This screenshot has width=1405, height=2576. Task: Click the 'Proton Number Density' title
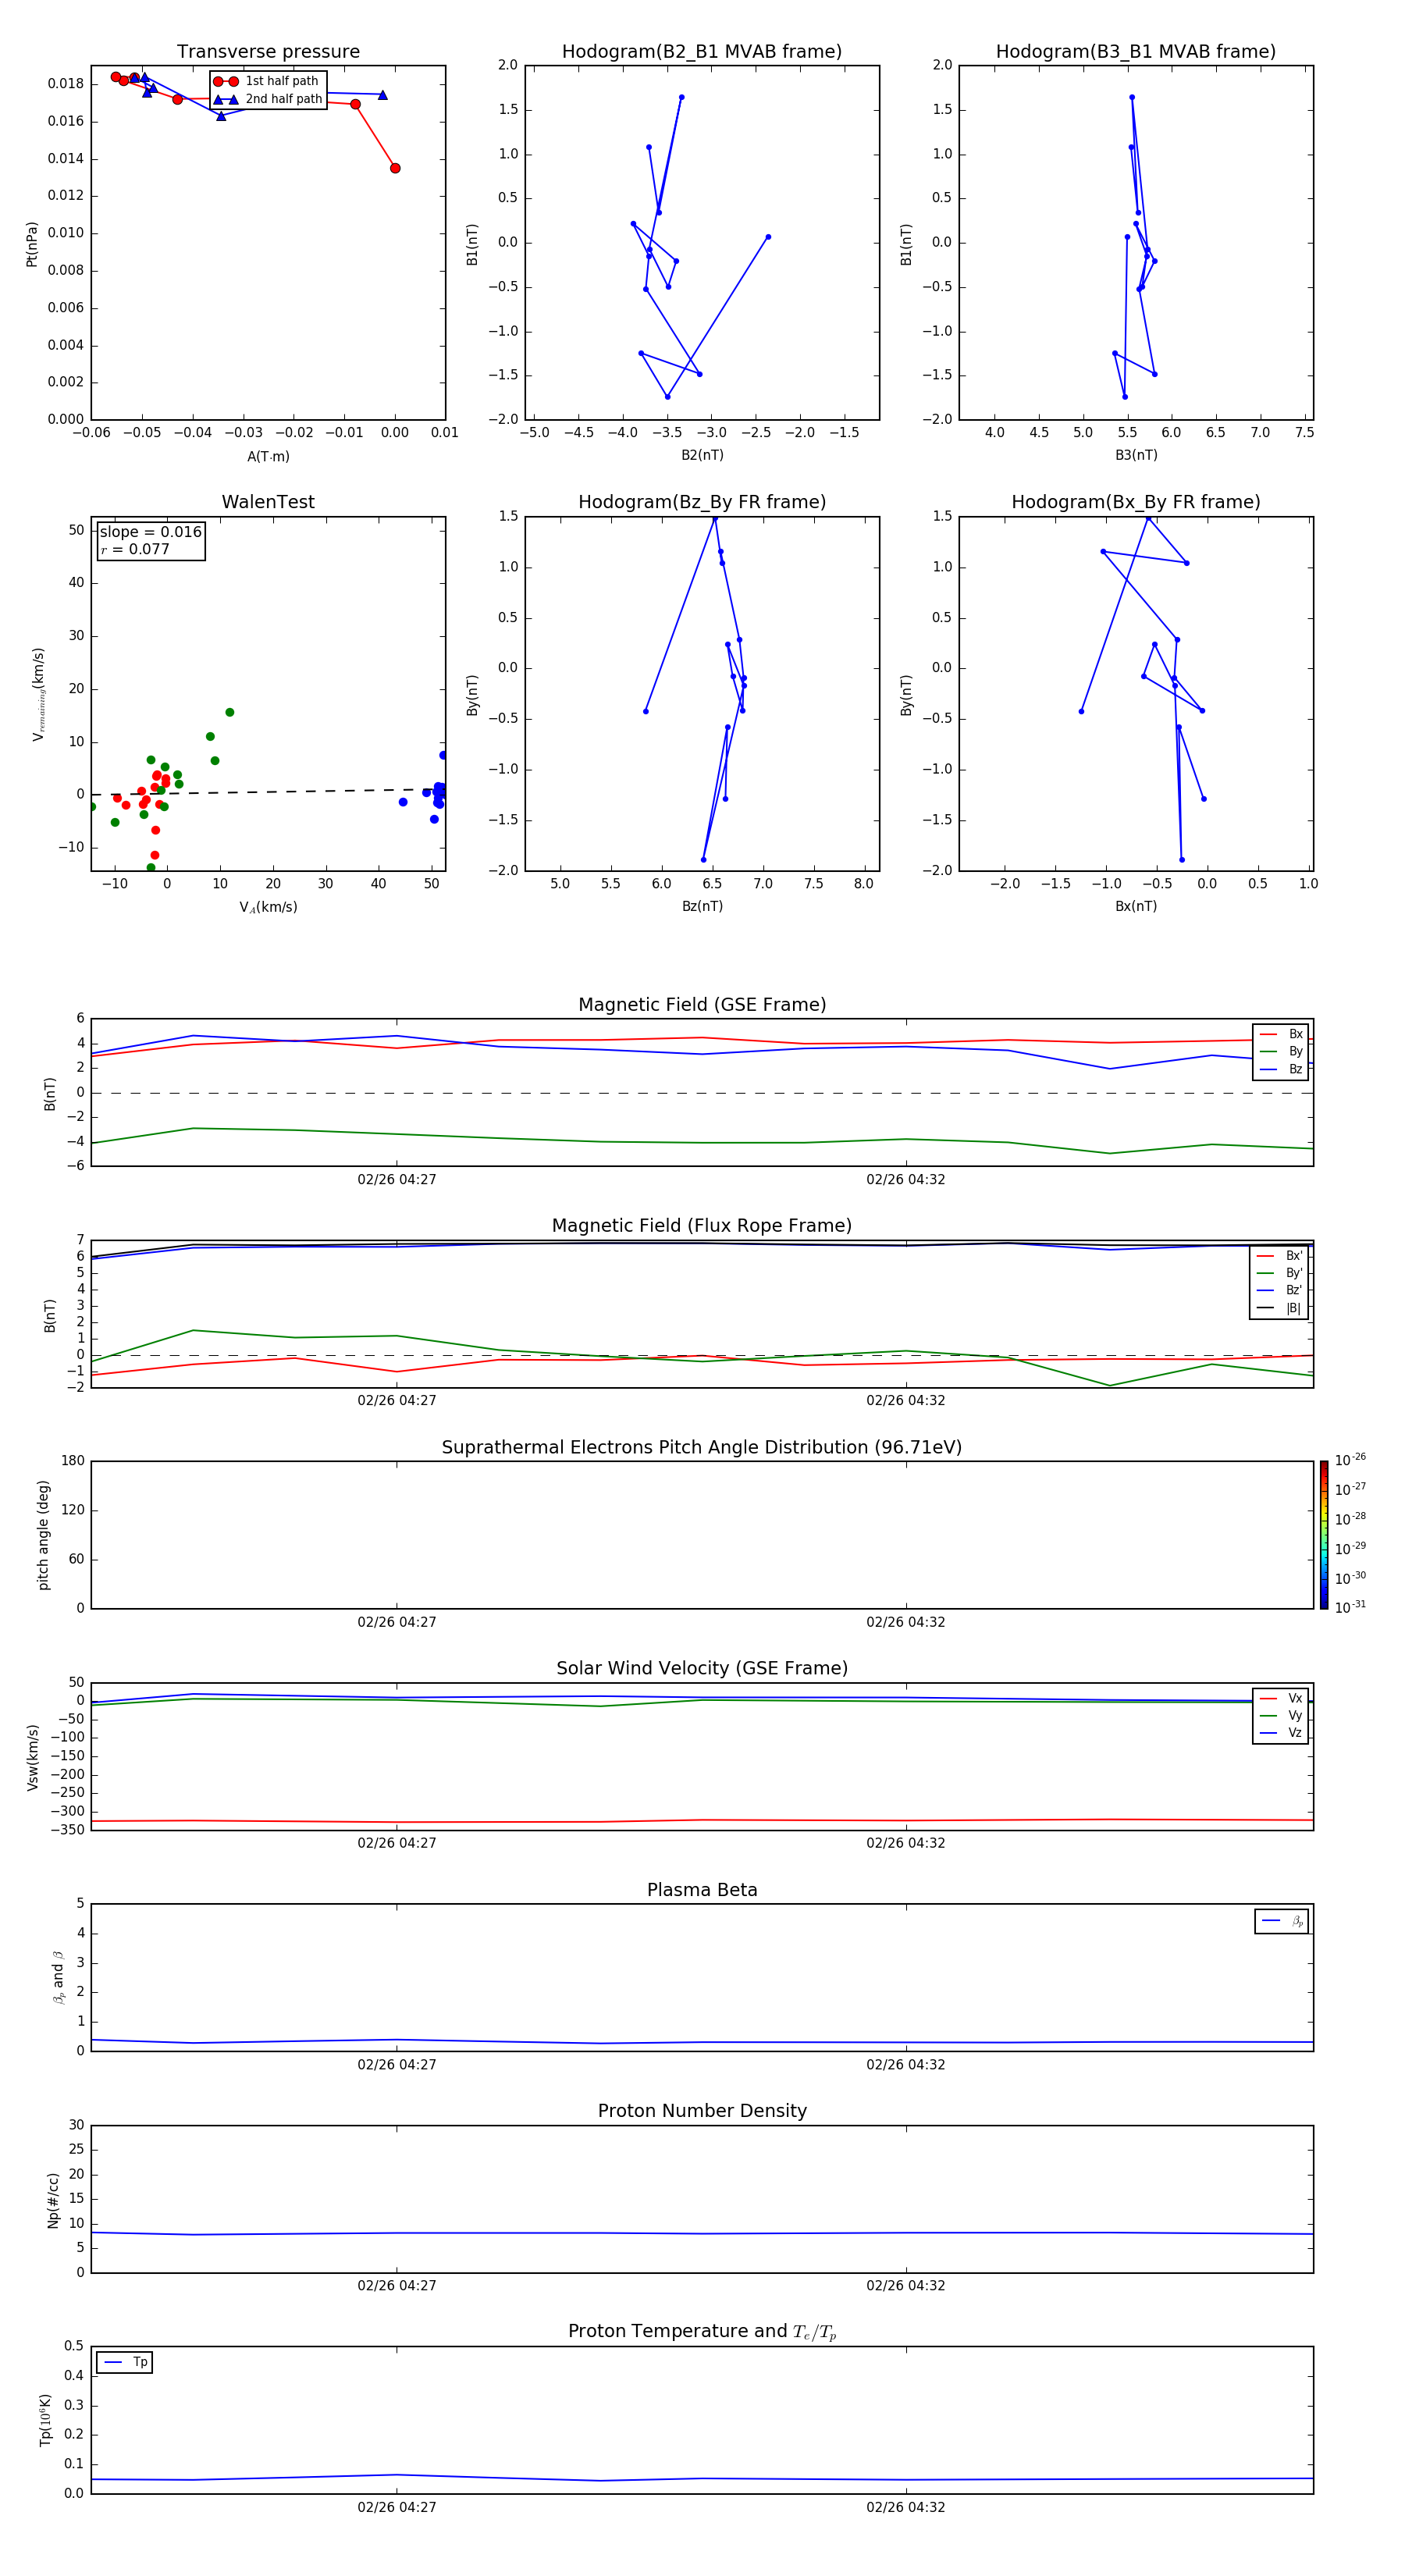tap(702, 2111)
